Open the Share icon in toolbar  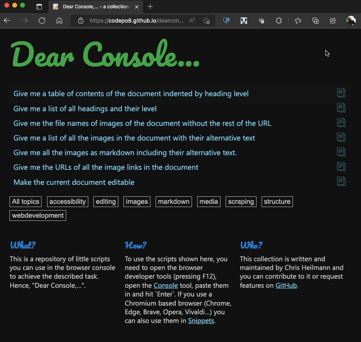333,21
